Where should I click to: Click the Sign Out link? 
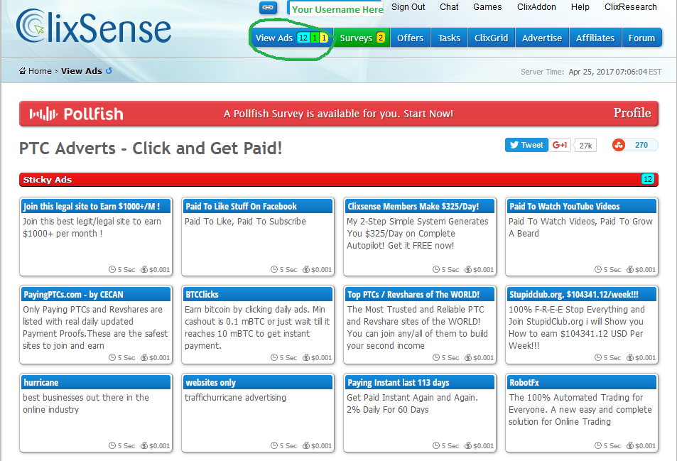pos(408,7)
